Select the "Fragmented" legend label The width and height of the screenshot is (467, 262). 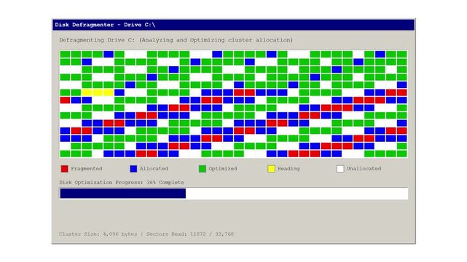coord(87,169)
